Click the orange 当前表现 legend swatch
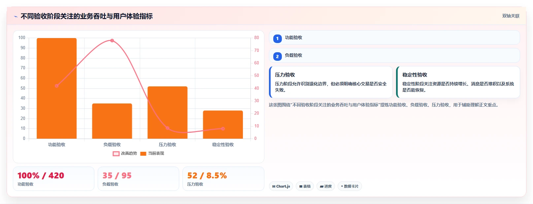Viewport: 533px width, 204px height. tap(143, 153)
